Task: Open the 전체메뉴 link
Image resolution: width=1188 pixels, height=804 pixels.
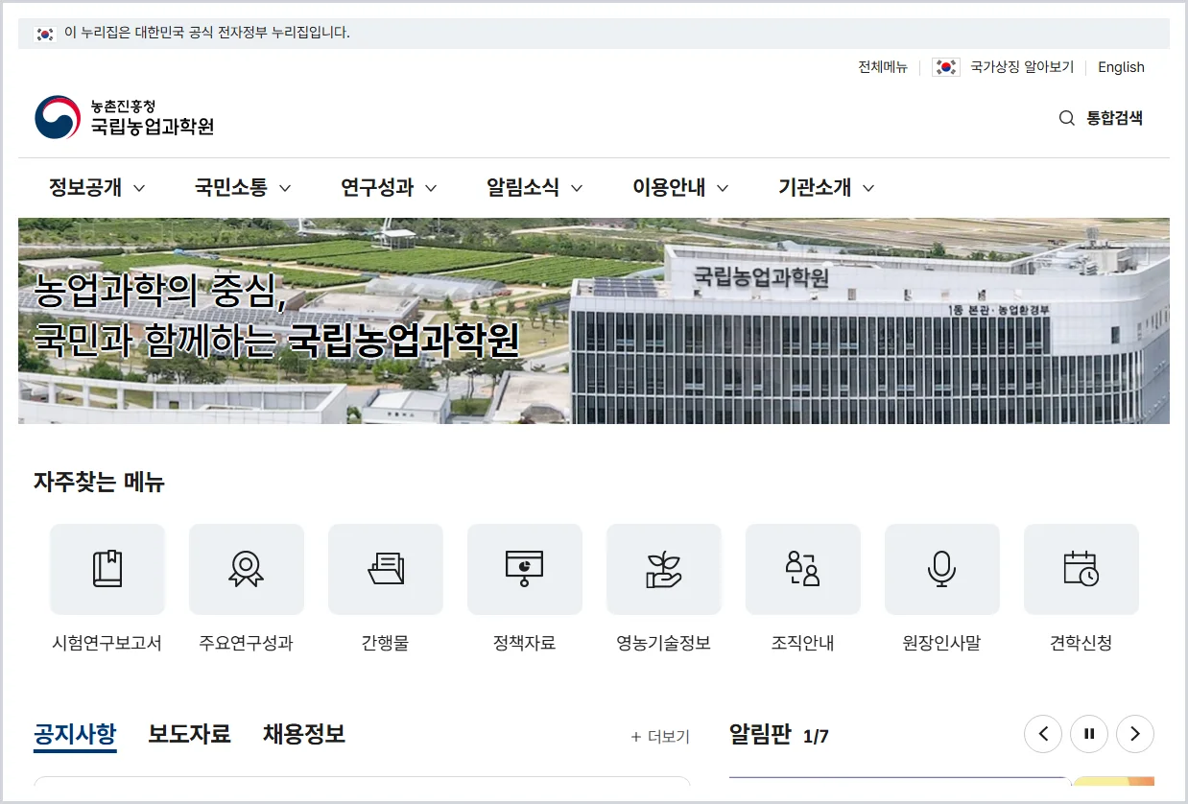Action: (883, 67)
